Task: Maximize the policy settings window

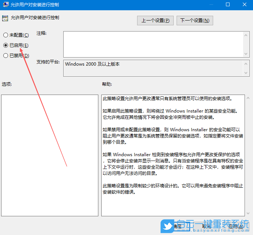Action: point(228,4)
